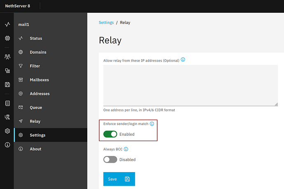Open the Domains menu item
Viewport: 284px width, 189px height.
[38, 52]
